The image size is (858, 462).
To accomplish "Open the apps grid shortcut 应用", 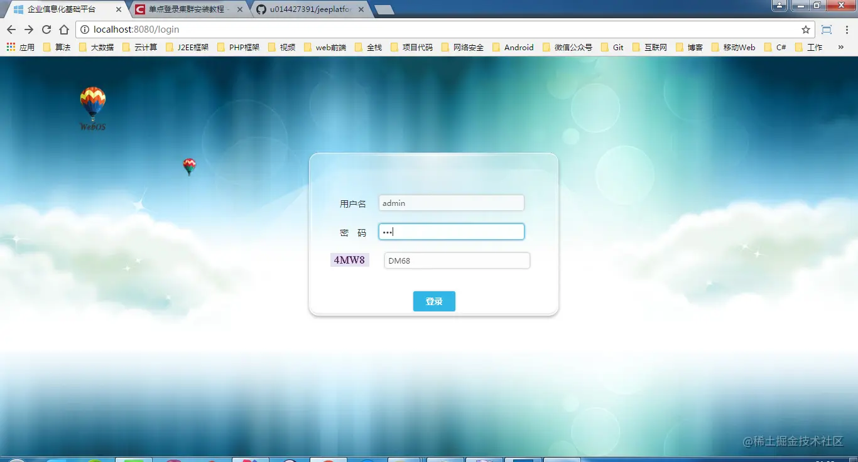I will [x=21, y=47].
